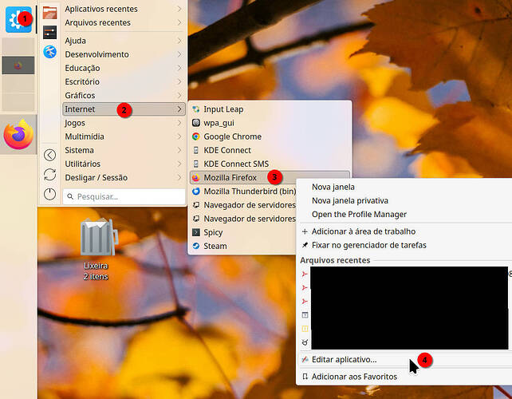Click the pin icon beside Fixar no gerenciador
The width and height of the screenshot is (512, 399).
point(305,245)
